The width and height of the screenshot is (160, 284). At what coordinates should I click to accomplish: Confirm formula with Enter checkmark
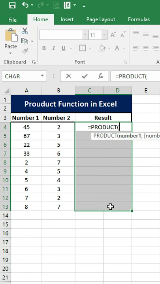pos(85,76)
